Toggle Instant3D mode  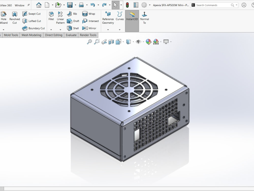pos(132,21)
